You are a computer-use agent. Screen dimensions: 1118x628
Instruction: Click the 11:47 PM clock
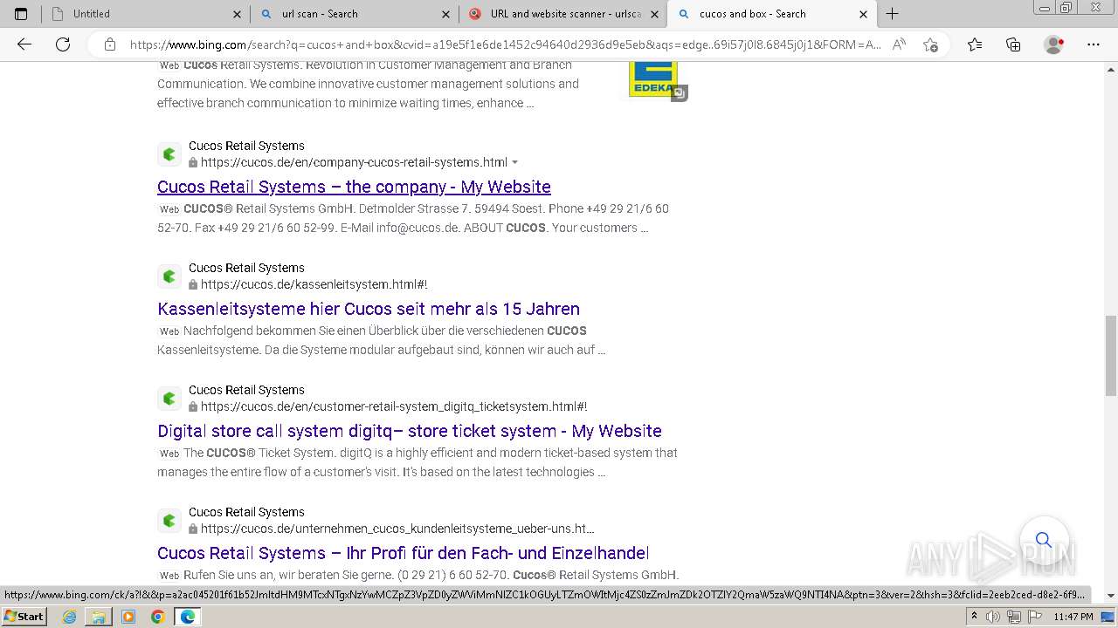click(x=1073, y=617)
